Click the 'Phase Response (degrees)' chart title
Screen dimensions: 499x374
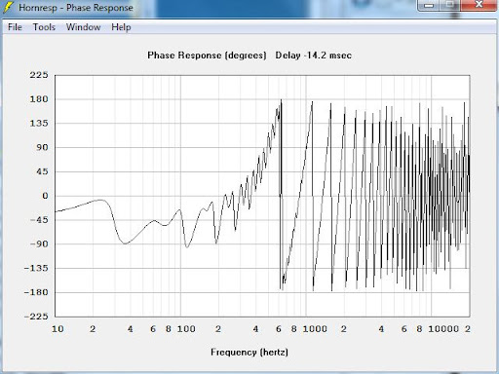click(207, 56)
